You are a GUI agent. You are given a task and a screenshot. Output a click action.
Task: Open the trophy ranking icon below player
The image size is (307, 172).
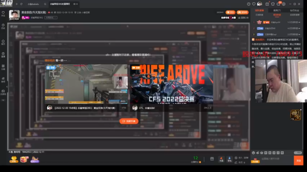(x=14, y=159)
